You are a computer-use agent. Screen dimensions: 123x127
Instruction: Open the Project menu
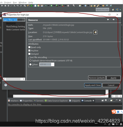[x=8, y=3]
